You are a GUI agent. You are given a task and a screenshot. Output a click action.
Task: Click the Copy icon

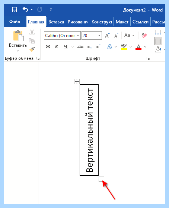(32, 41)
